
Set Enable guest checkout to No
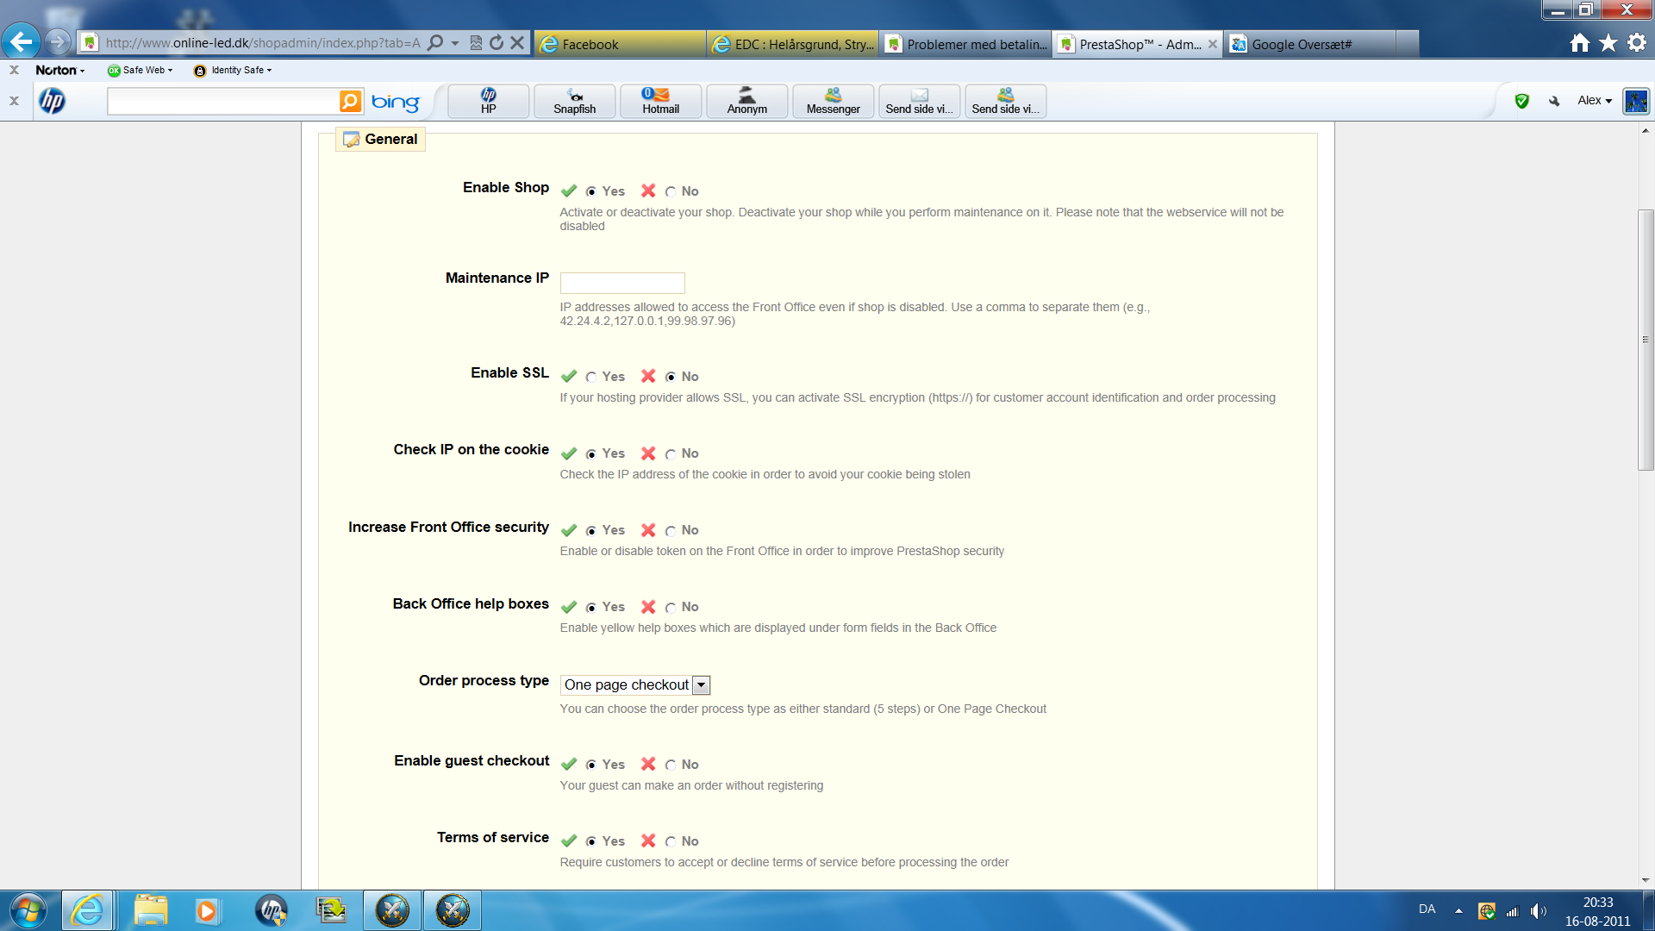click(x=671, y=765)
